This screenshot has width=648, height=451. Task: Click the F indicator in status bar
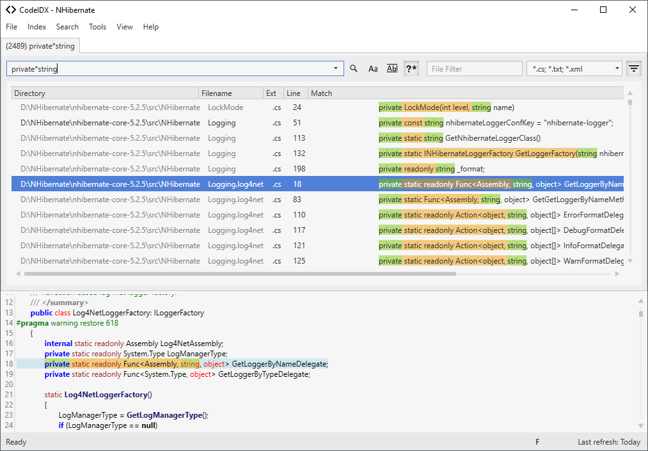[x=537, y=442]
